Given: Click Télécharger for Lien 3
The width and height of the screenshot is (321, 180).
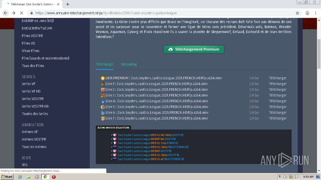Looking at the screenshot, I should 278,95.
